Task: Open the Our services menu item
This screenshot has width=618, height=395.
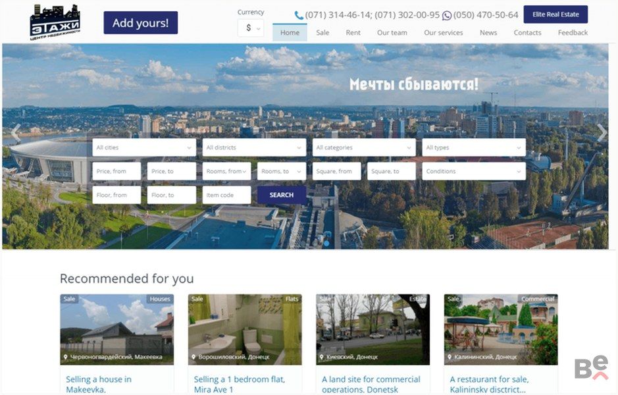Action: point(444,33)
